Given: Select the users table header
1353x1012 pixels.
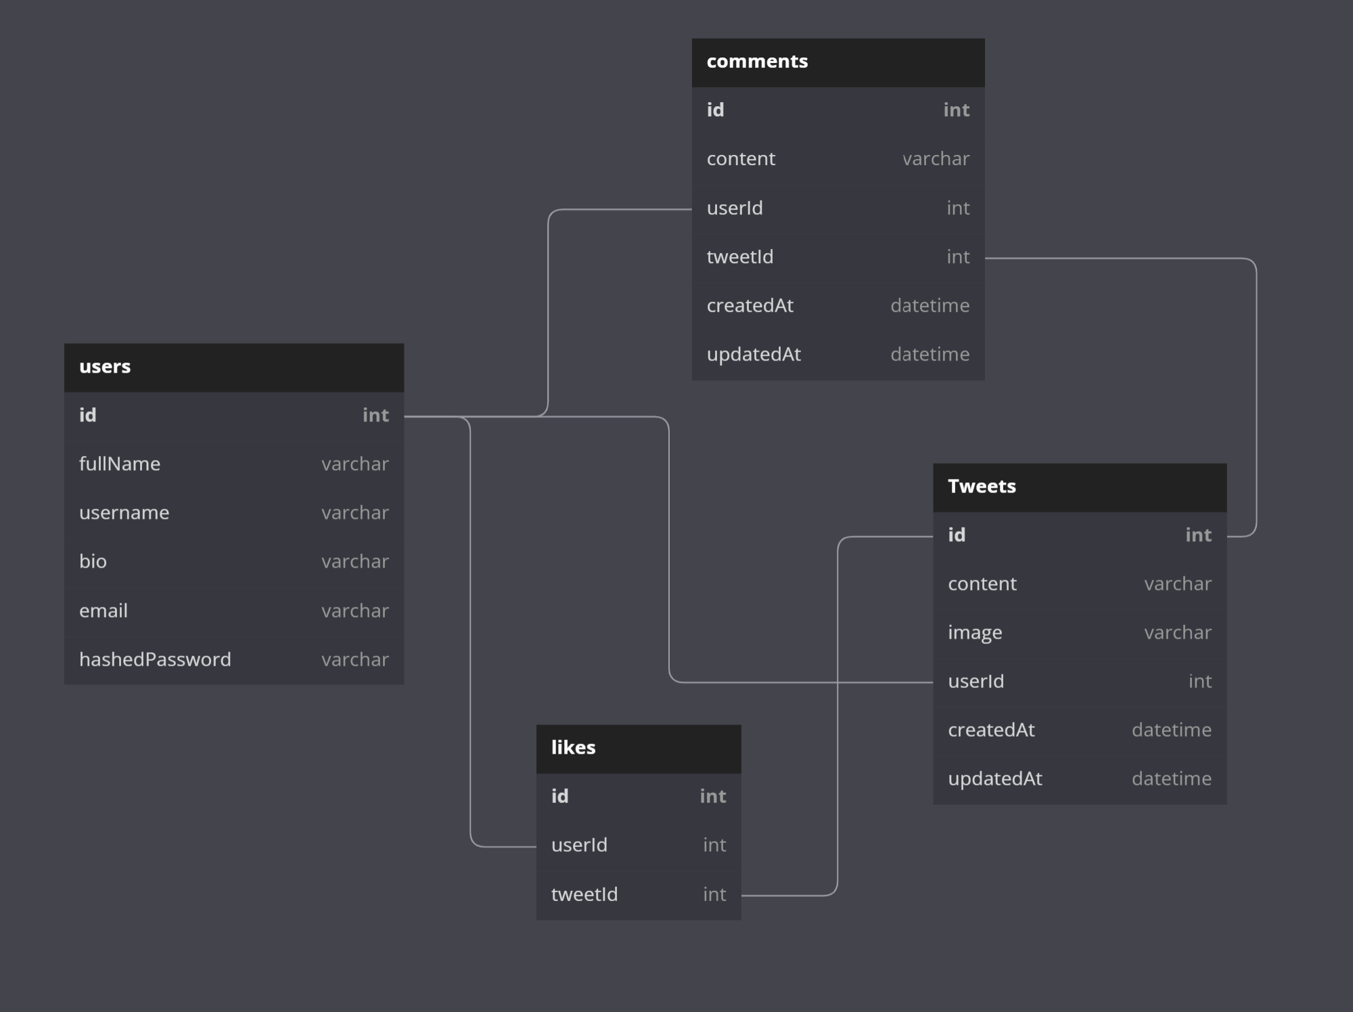Looking at the screenshot, I should coord(234,367).
